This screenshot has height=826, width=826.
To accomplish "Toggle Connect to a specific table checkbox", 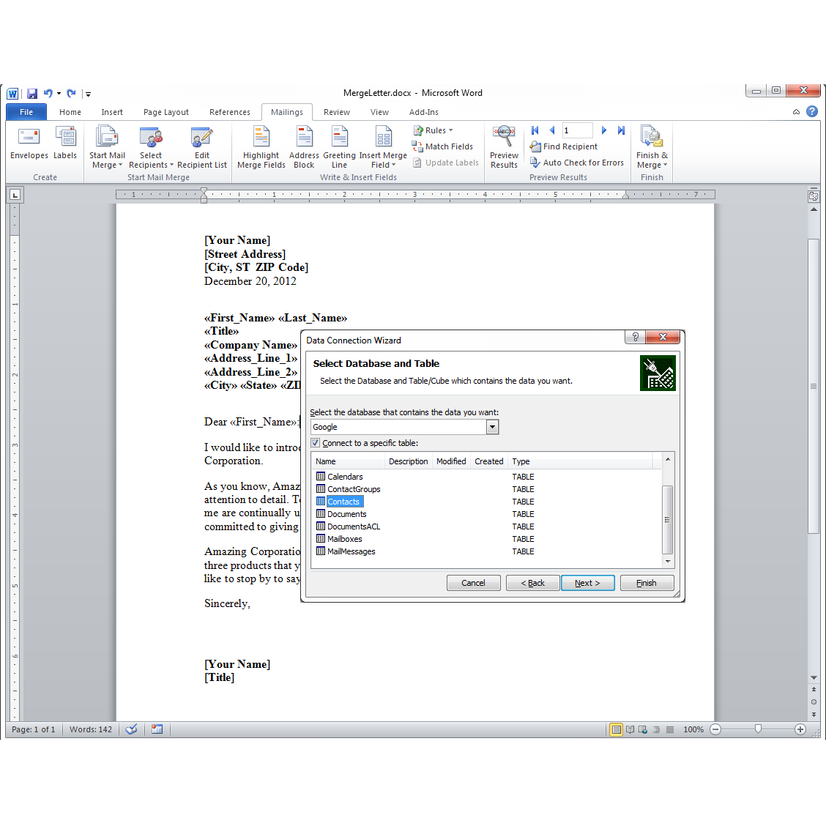I will [x=315, y=443].
